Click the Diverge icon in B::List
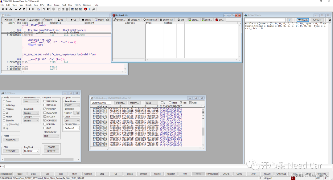 click(35, 20)
